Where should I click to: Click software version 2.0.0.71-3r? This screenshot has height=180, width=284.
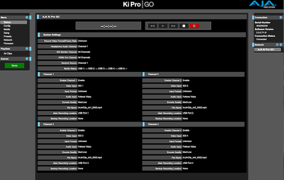262,33
